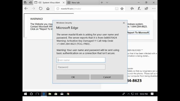This screenshot has width=180, height=101.
Task: Focus the User name field
Action: [81, 60]
